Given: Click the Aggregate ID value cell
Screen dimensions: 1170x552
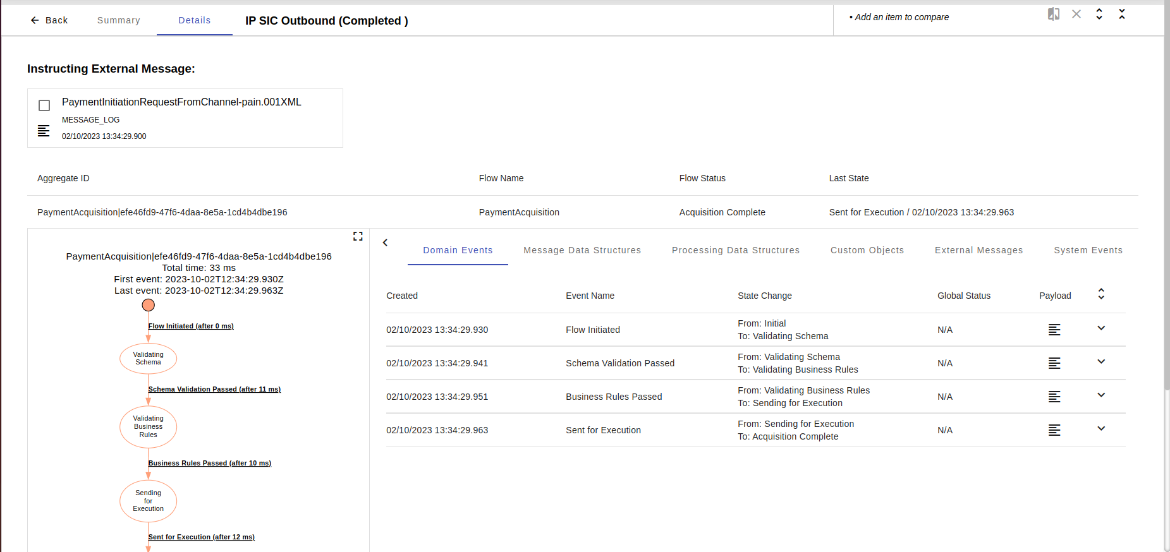Looking at the screenshot, I should (162, 212).
